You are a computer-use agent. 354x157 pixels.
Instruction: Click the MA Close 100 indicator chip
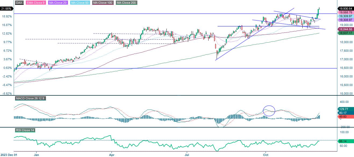pos(102,3)
